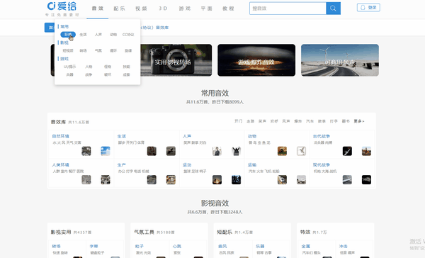Open the 配乐 nav tab
The width and height of the screenshot is (425, 258).
click(x=119, y=9)
